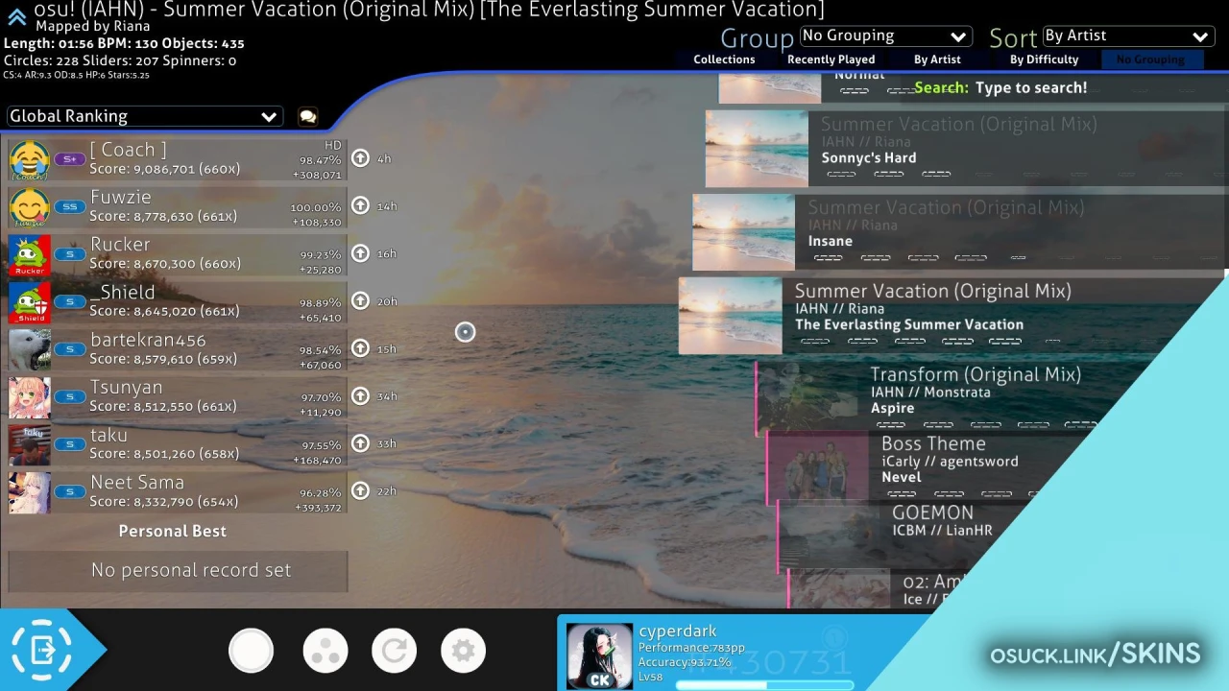Viewport: 1229px width, 691px height.
Task: Click the double chevron icon beside song title
Action: [16, 16]
